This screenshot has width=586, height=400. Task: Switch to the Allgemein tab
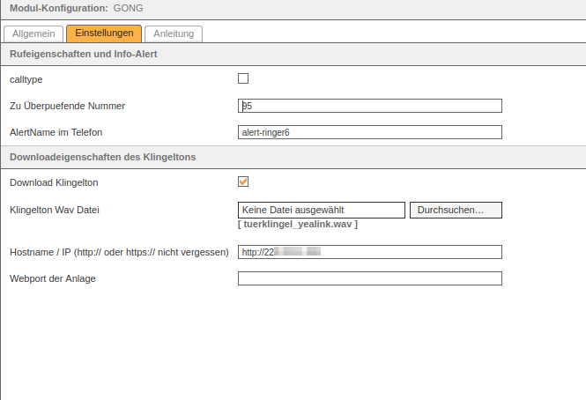(33, 33)
